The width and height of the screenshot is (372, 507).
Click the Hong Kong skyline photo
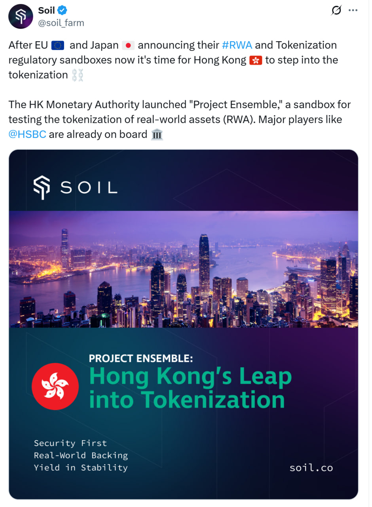click(183, 269)
